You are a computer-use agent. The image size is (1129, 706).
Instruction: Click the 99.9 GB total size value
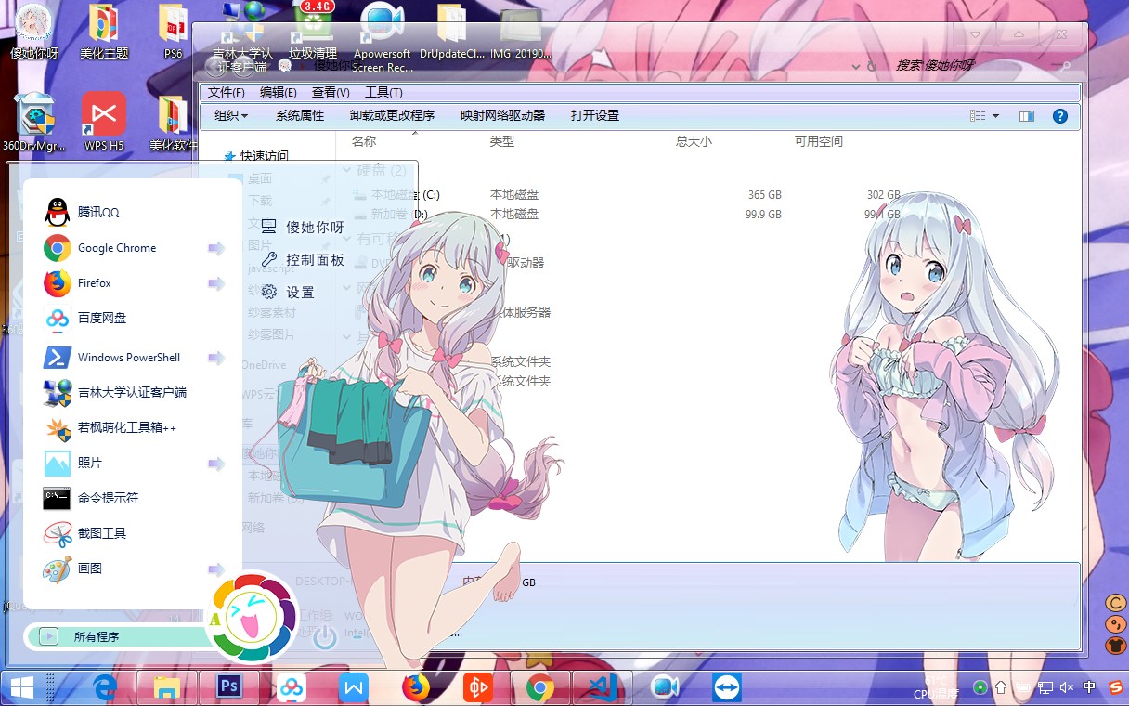pos(763,215)
